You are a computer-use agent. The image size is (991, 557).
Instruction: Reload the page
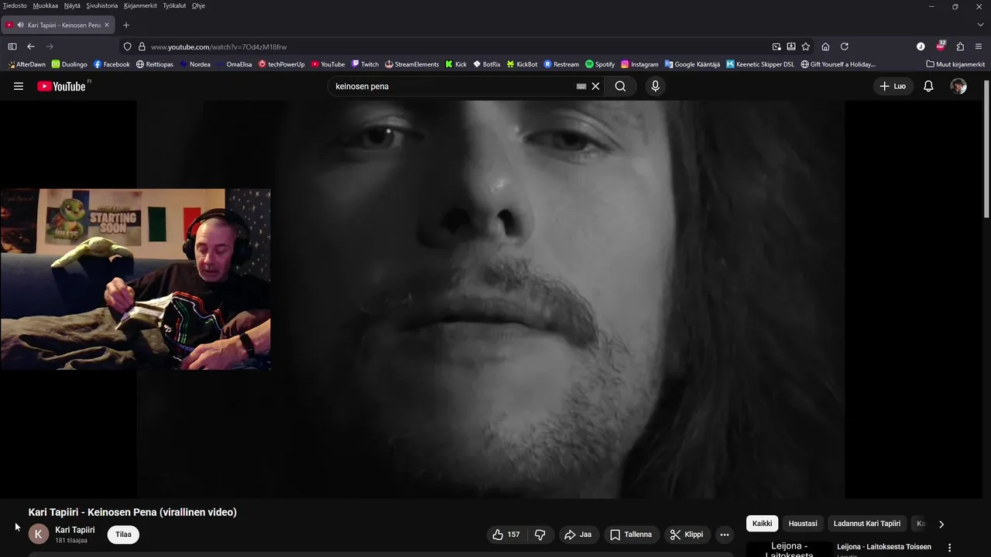point(845,46)
